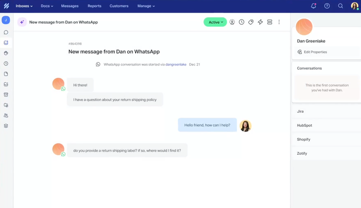Expand the HubSpot section
Image resolution: width=361 pixels, height=208 pixels.
pyautogui.click(x=326, y=125)
